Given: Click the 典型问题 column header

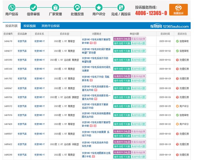Looking at the screenshot, I should pos(134,34).
